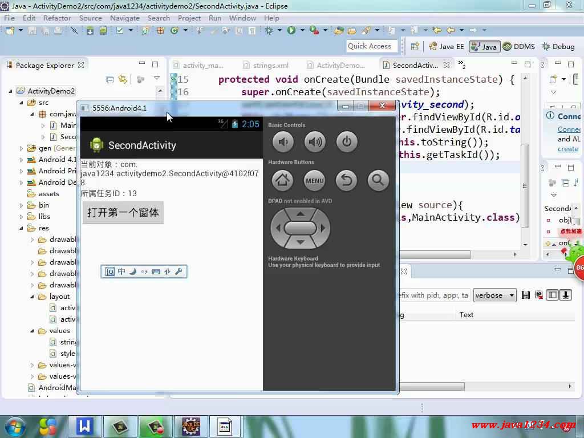Click the Open Perspective icon
This screenshot has height=438, width=584.
[415, 47]
